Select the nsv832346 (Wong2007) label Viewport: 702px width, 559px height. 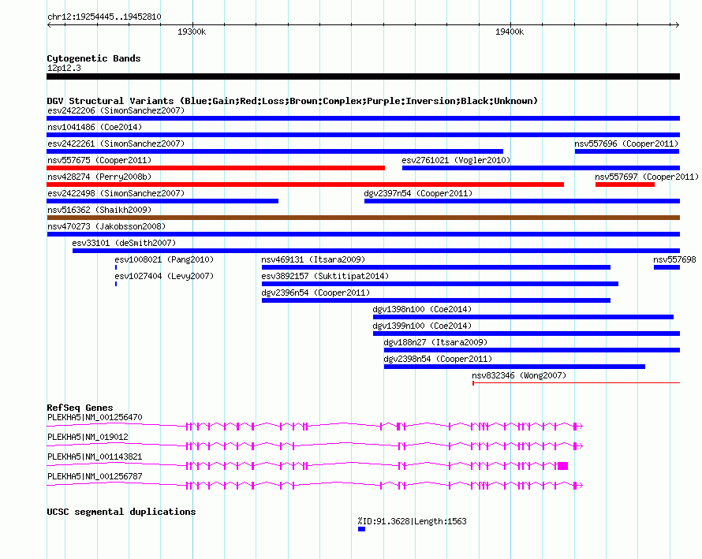[519, 375]
